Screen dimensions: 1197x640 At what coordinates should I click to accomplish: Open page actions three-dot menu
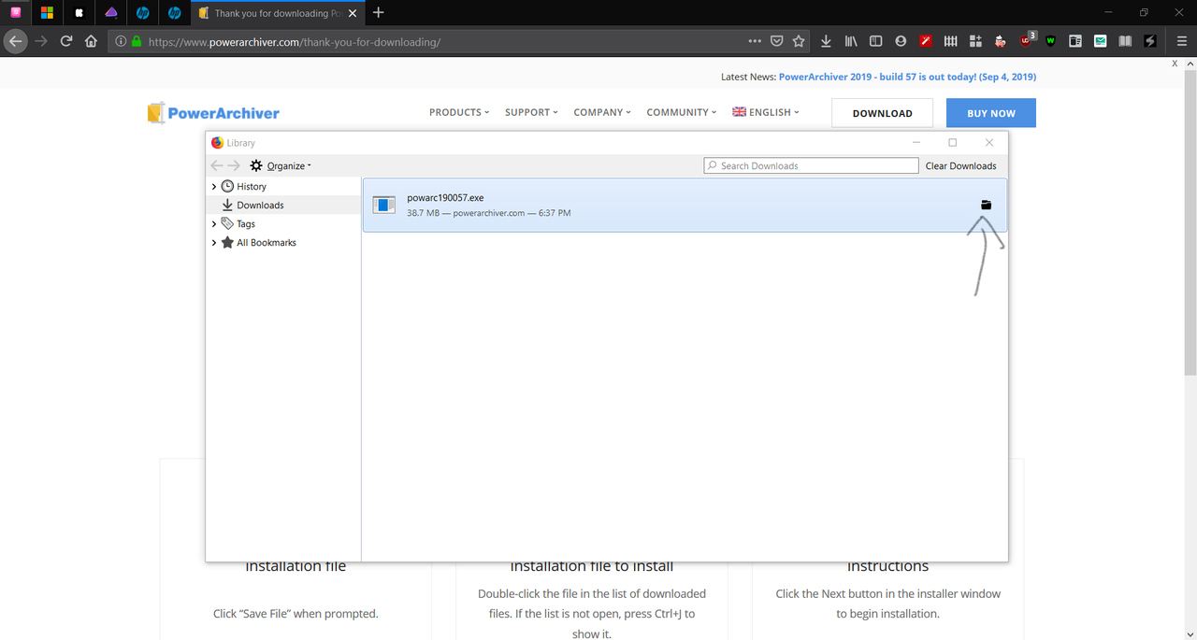click(x=755, y=41)
